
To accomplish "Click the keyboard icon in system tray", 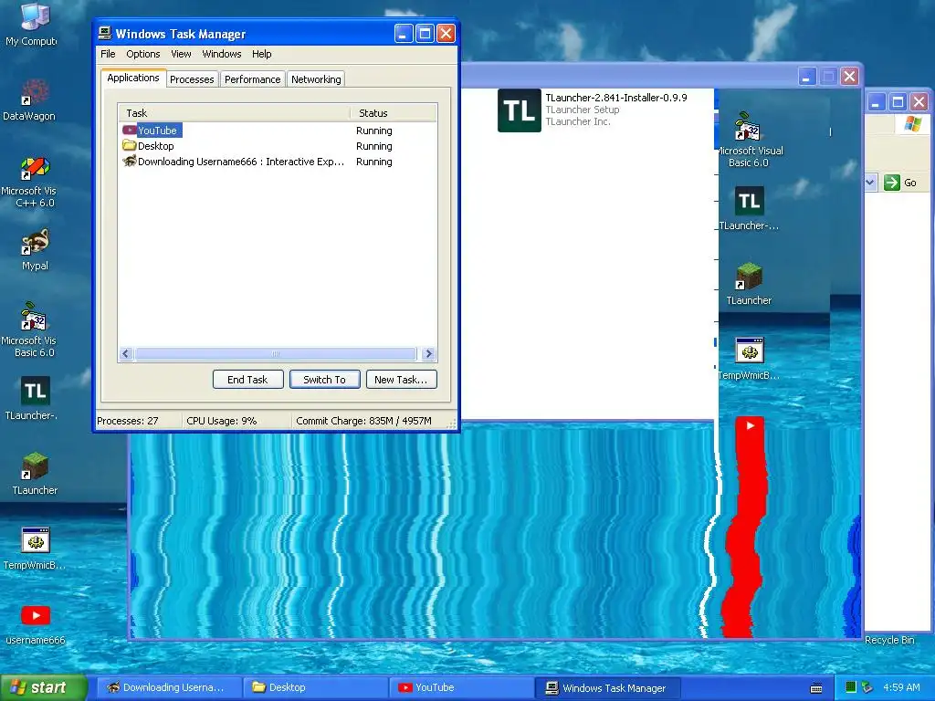I will point(816,688).
